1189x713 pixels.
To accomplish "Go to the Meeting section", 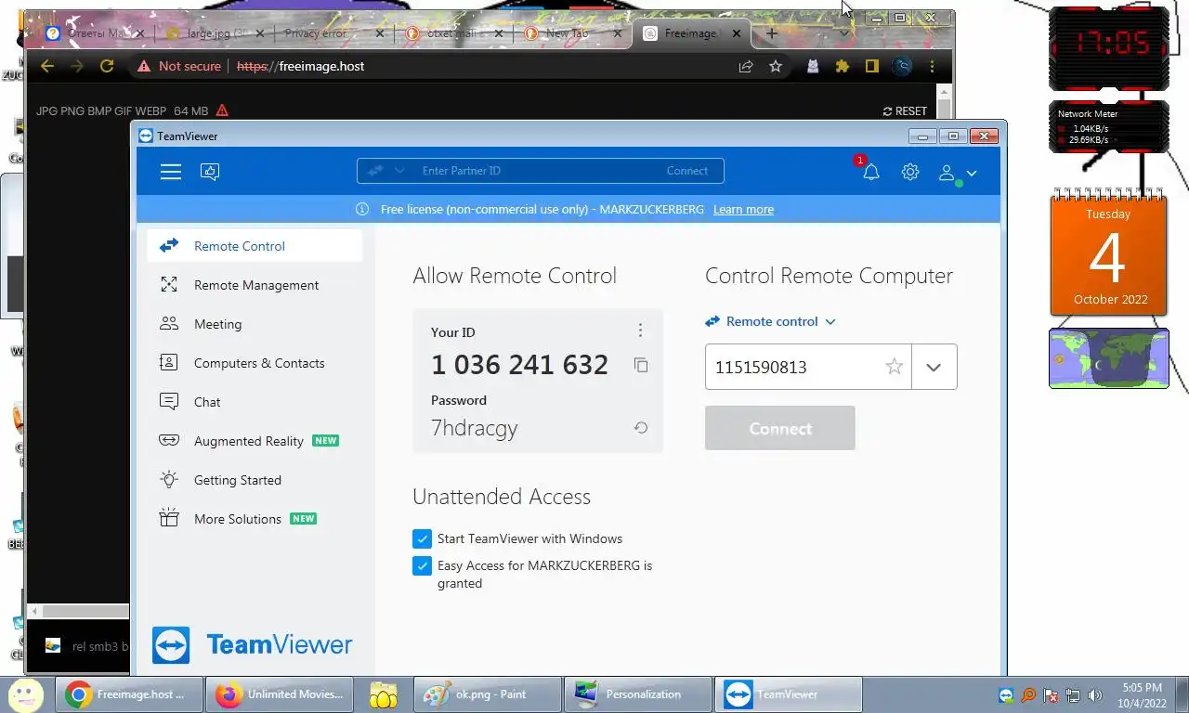I will coord(255,324).
